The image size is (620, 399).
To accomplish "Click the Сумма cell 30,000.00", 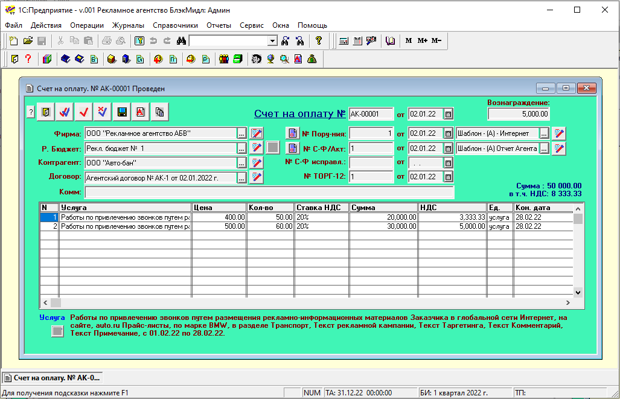I will (383, 226).
